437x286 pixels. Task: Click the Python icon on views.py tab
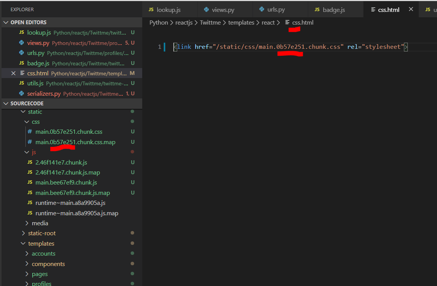(x=206, y=10)
